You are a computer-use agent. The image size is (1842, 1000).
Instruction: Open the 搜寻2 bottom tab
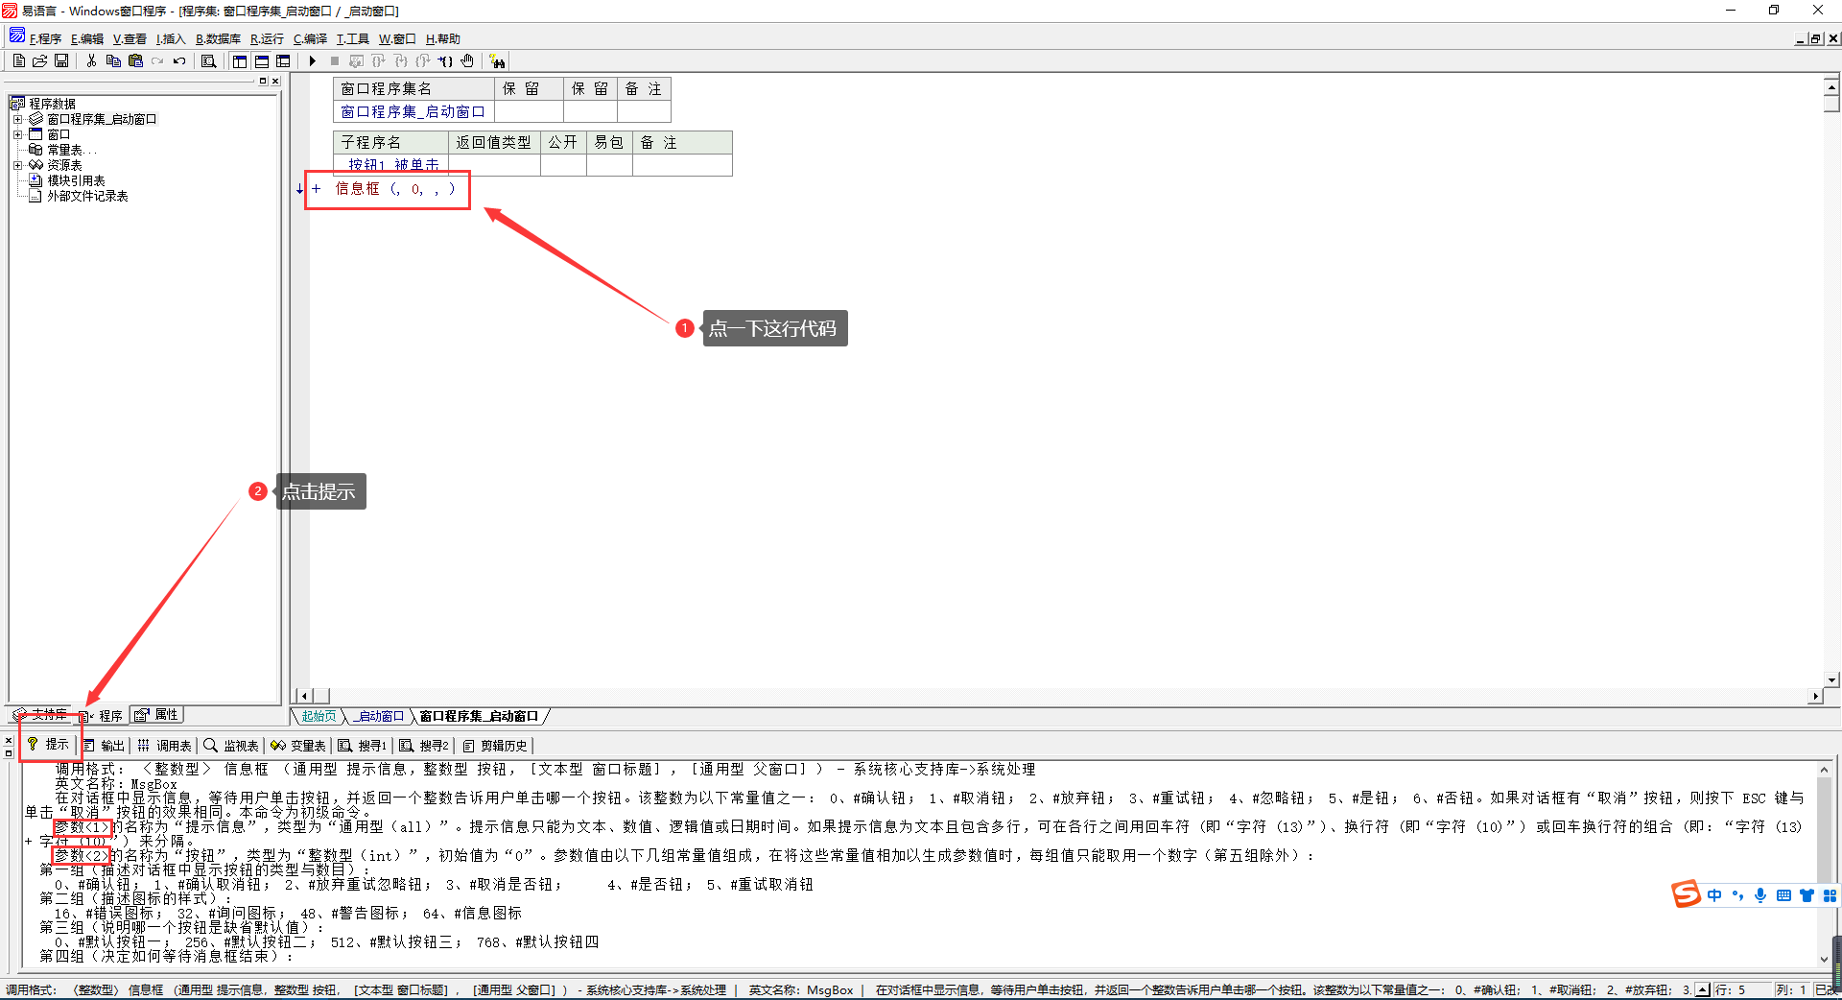pos(424,745)
